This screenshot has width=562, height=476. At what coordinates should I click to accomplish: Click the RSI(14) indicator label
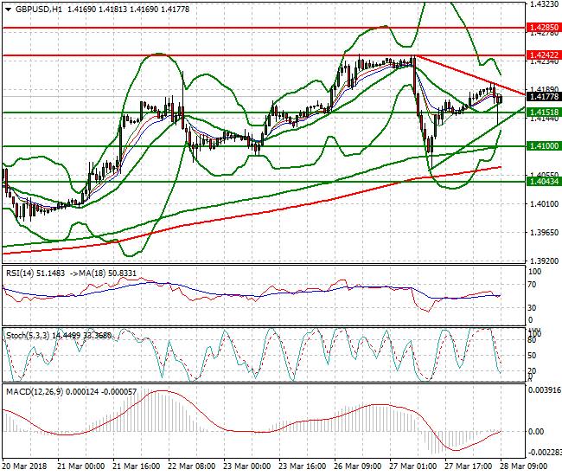point(23,273)
